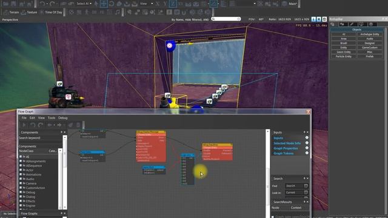Open the Terrain editor
The image size is (388, 218).
pos(11,12)
